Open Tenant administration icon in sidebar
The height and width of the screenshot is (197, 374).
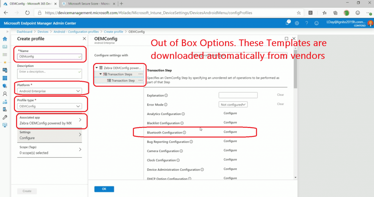click(5, 109)
